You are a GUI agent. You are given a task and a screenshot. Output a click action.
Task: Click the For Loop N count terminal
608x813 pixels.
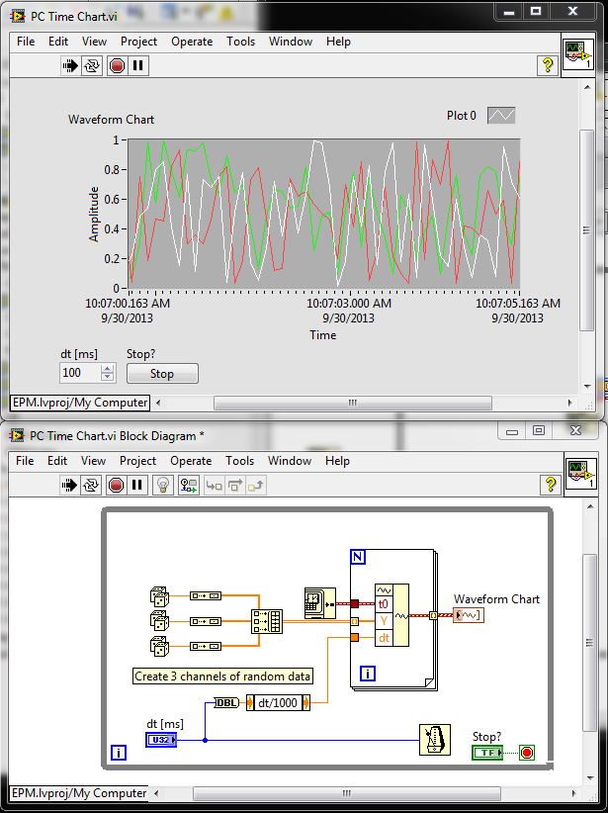358,557
